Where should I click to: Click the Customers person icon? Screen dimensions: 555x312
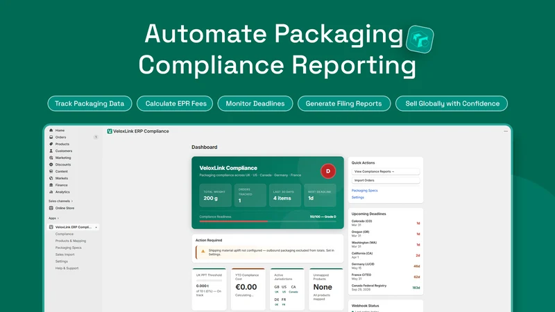[51, 150]
